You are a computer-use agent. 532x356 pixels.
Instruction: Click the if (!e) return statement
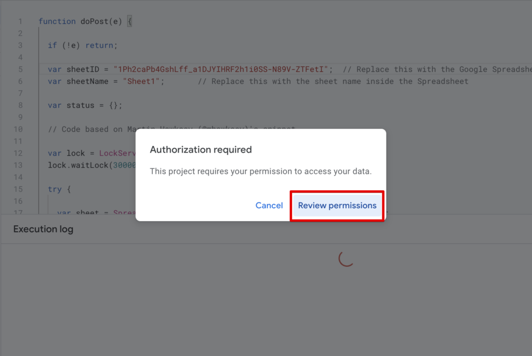click(x=82, y=45)
